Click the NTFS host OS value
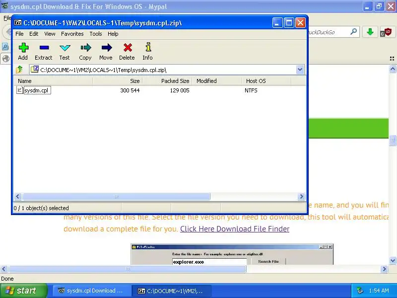The width and height of the screenshot is (397, 298). (x=251, y=90)
